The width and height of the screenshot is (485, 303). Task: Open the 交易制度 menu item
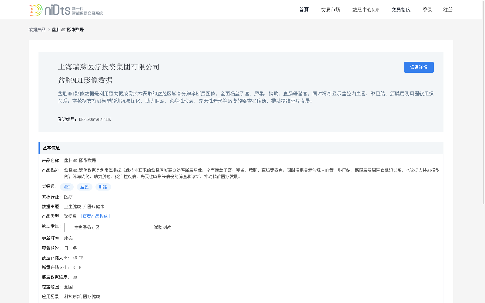(x=401, y=10)
